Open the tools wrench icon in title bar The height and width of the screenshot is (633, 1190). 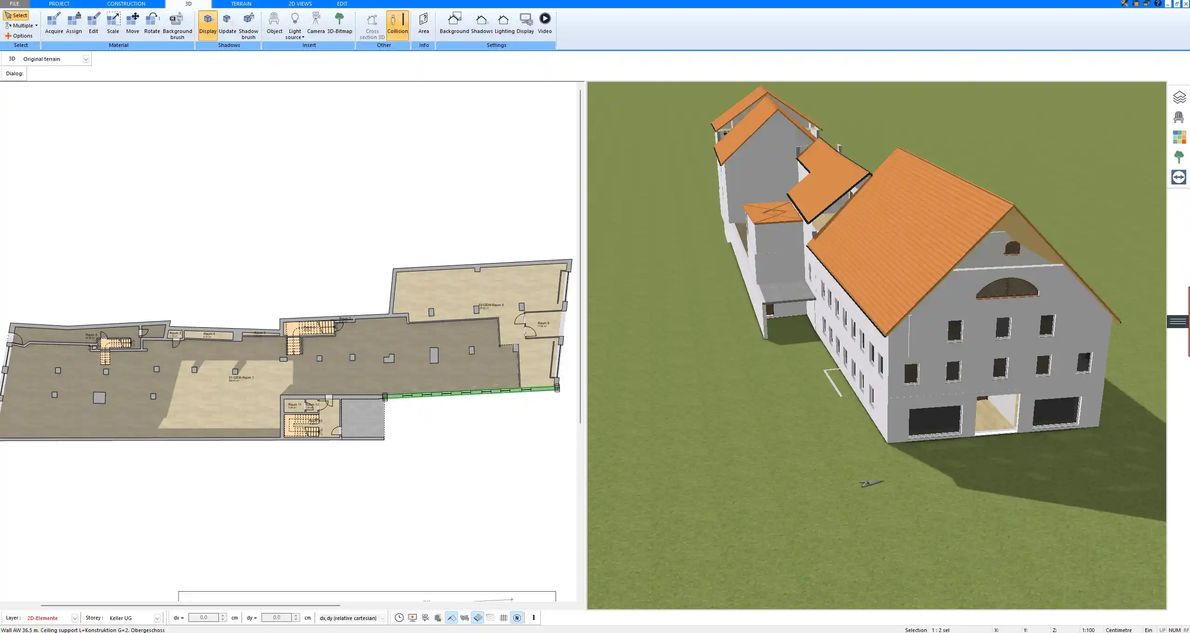1124,4
